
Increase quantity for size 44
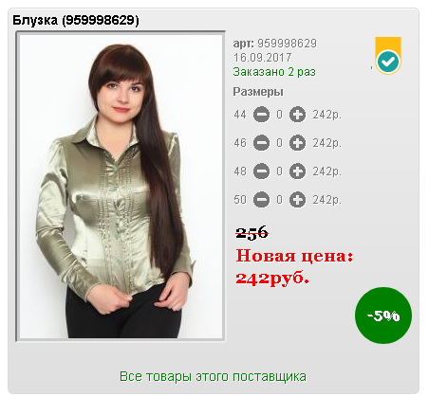click(x=297, y=115)
